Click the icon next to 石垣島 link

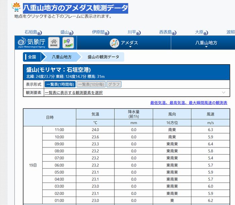click(39, 33)
